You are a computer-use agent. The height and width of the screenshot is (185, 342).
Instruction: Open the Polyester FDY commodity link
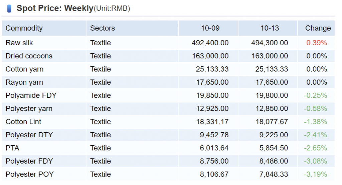29,161
